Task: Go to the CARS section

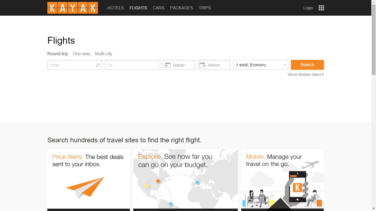Action: click(159, 8)
